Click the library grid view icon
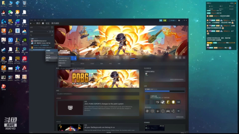The width and height of the screenshot is (239, 134). [x=52, y=28]
